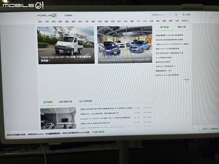Click the 我知道了 cookie banner button
The height and width of the screenshot is (164, 219).
tap(210, 129)
